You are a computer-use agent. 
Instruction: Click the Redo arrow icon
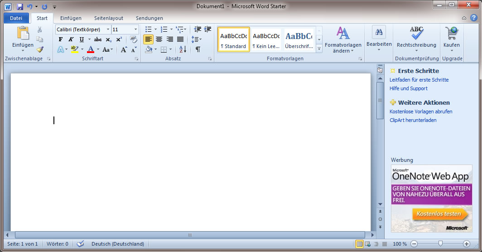click(x=44, y=6)
